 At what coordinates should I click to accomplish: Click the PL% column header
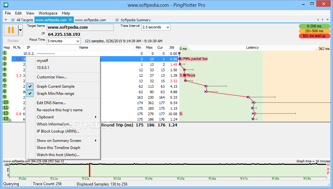pos(17,47)
